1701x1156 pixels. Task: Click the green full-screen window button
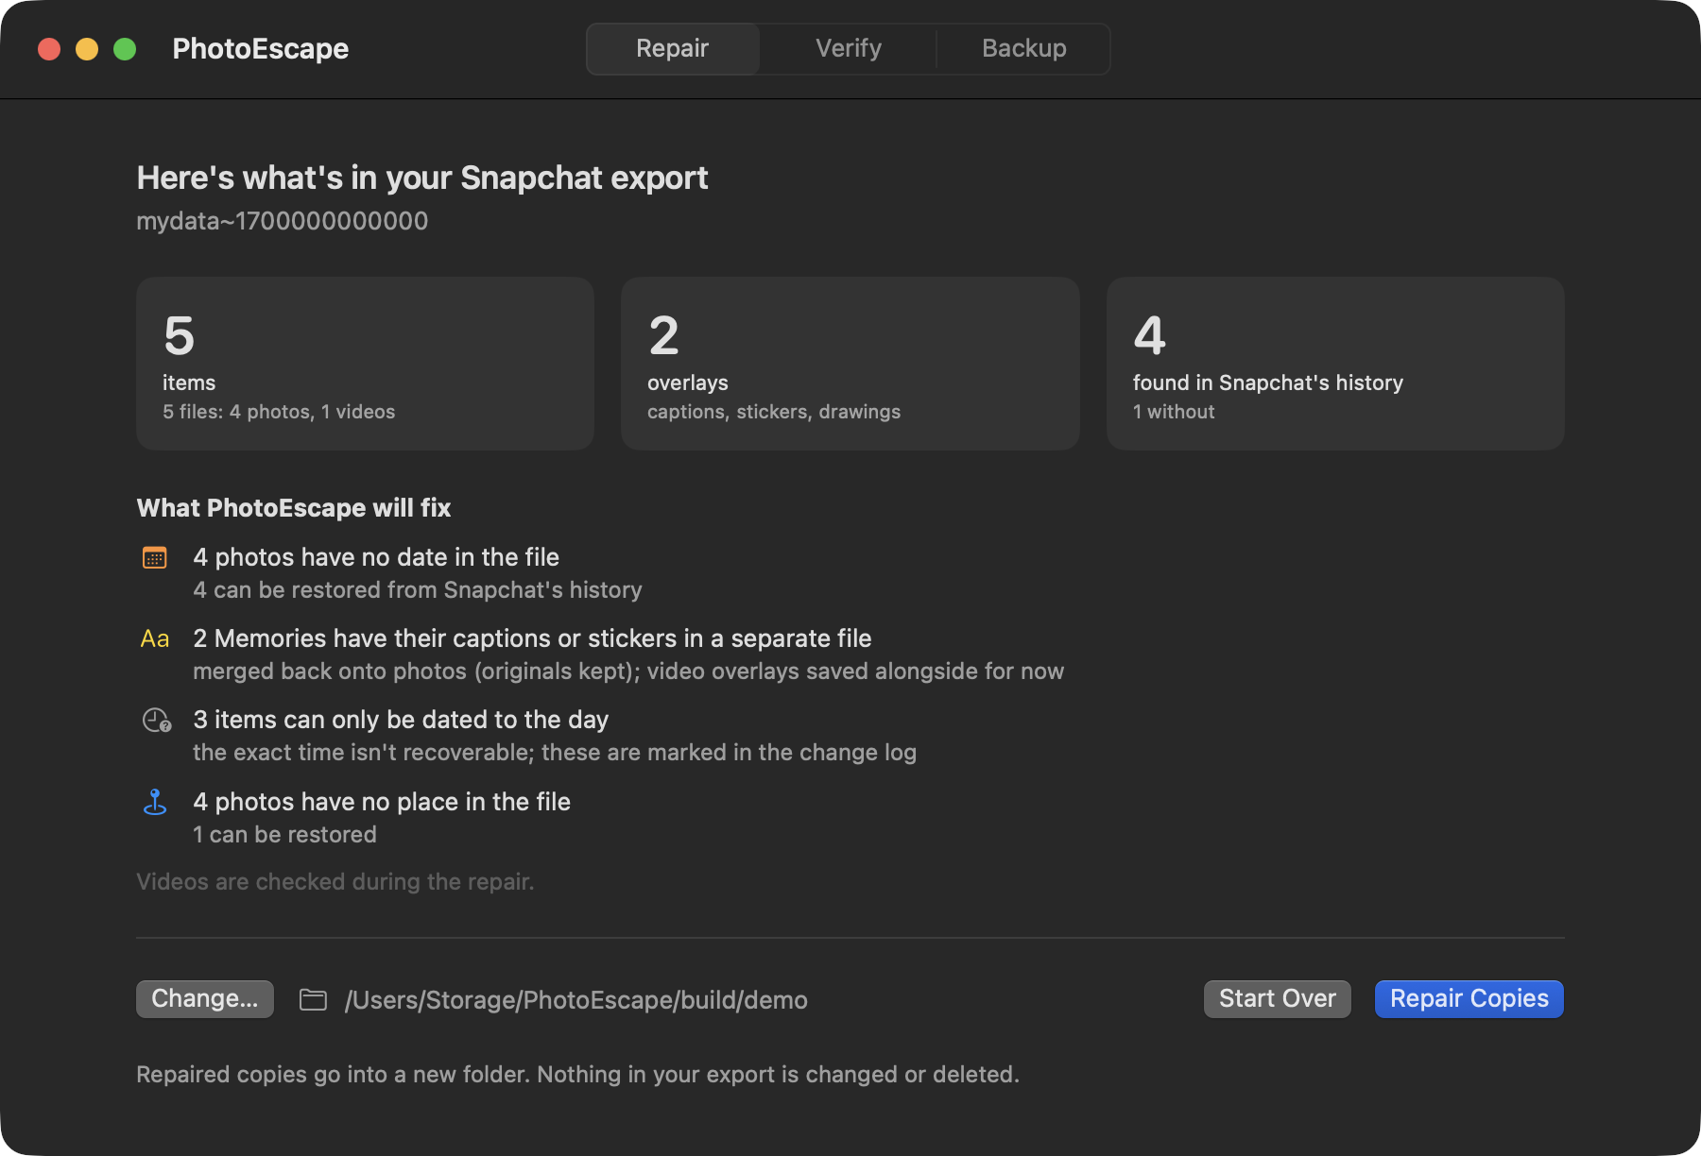click(125, 49)
